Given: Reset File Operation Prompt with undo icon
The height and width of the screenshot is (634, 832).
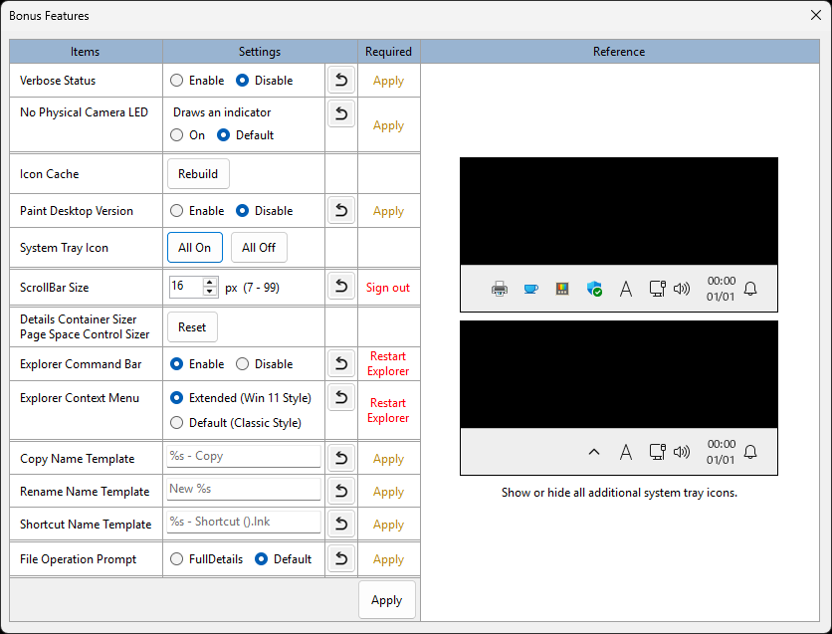Looking at the screenshot, I should tap(341, 558).
